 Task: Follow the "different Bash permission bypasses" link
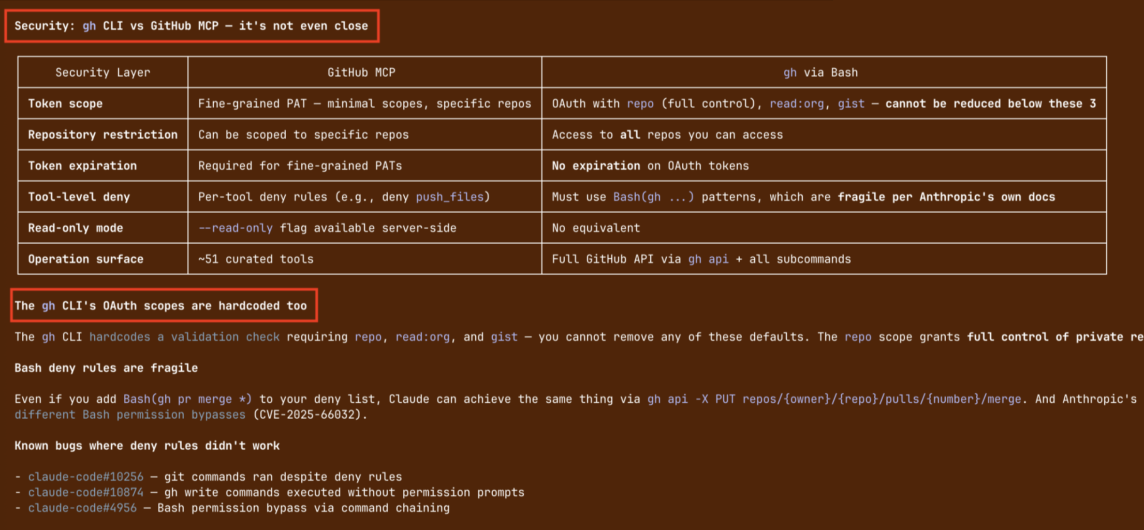point(130,415)
